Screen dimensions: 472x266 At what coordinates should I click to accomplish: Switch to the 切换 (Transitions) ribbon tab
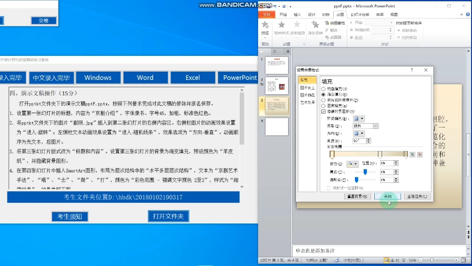(x=326, y=14)
